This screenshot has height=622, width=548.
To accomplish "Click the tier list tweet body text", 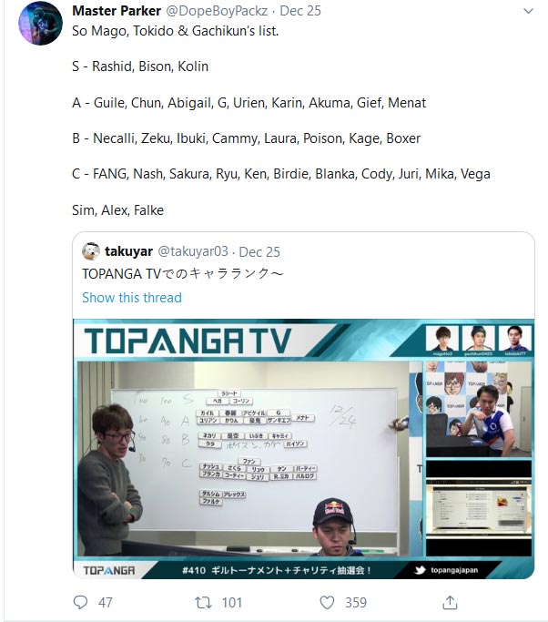I will (281, 120).
